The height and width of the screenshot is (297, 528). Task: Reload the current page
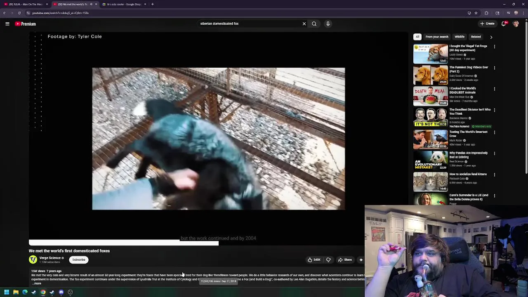click(19, 13)
